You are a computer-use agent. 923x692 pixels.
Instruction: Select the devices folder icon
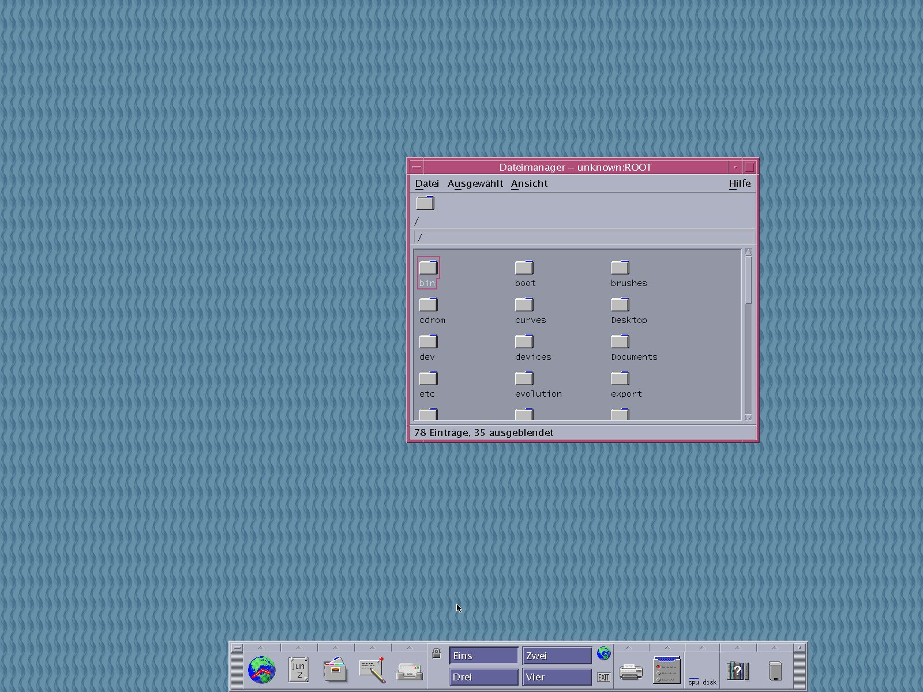[524, 341]
